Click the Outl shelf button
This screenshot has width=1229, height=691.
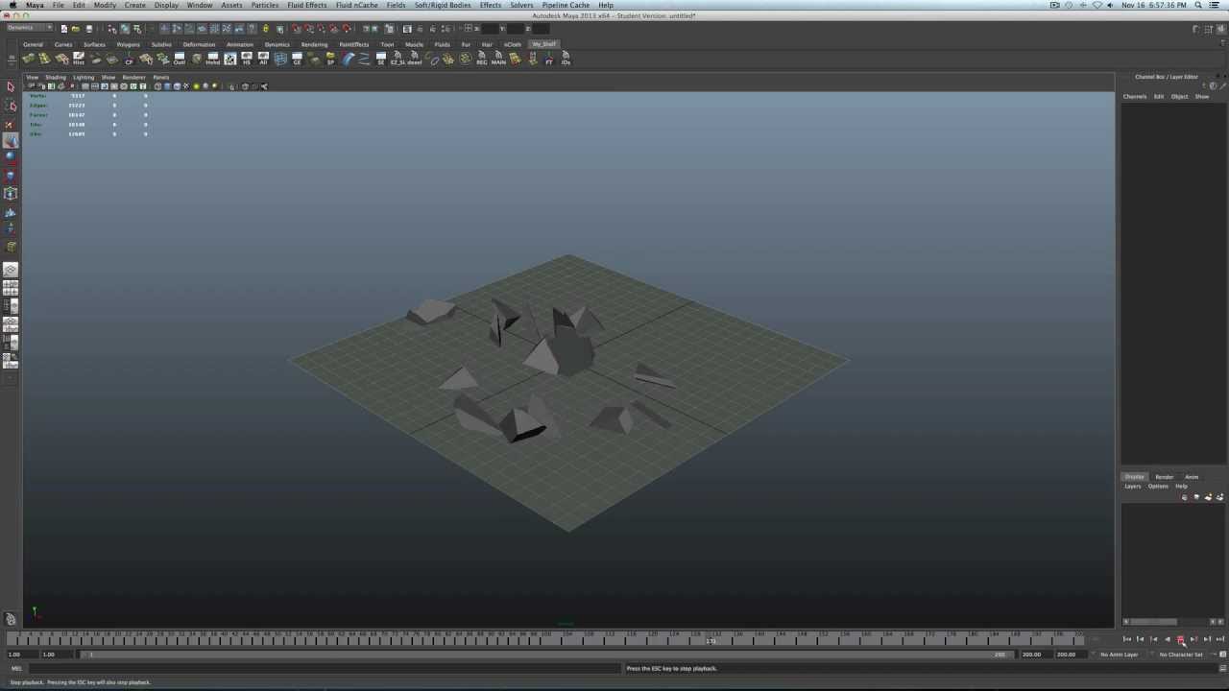179,59
